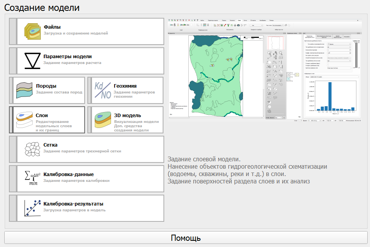Open the 3D модель block icon
Viewport: 370px width, 247px height.
pyautogui.click(x=102, y=120)
